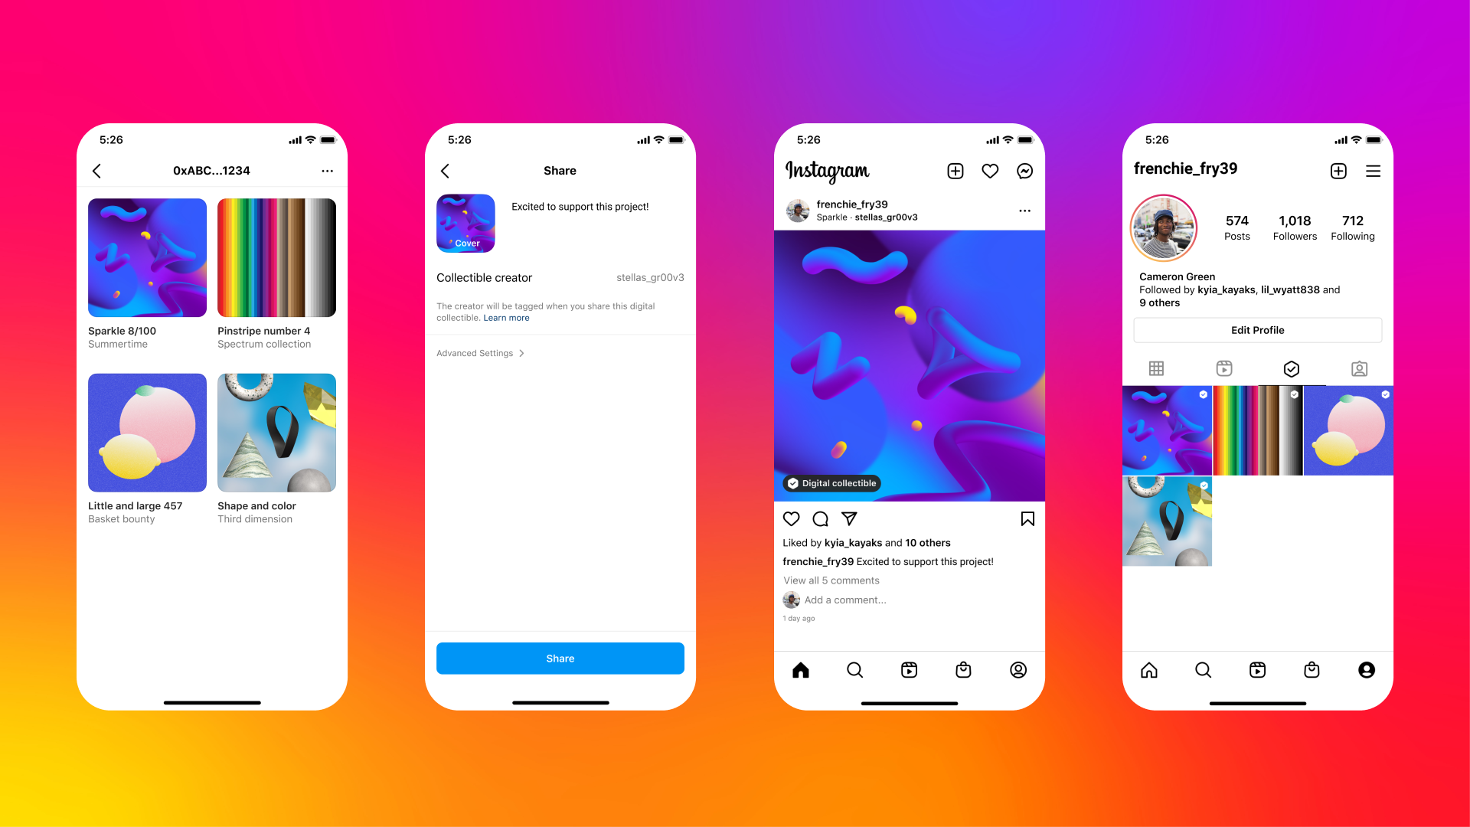
Task: Tap the comment bubble icon on post
Action: pos(821,518)
